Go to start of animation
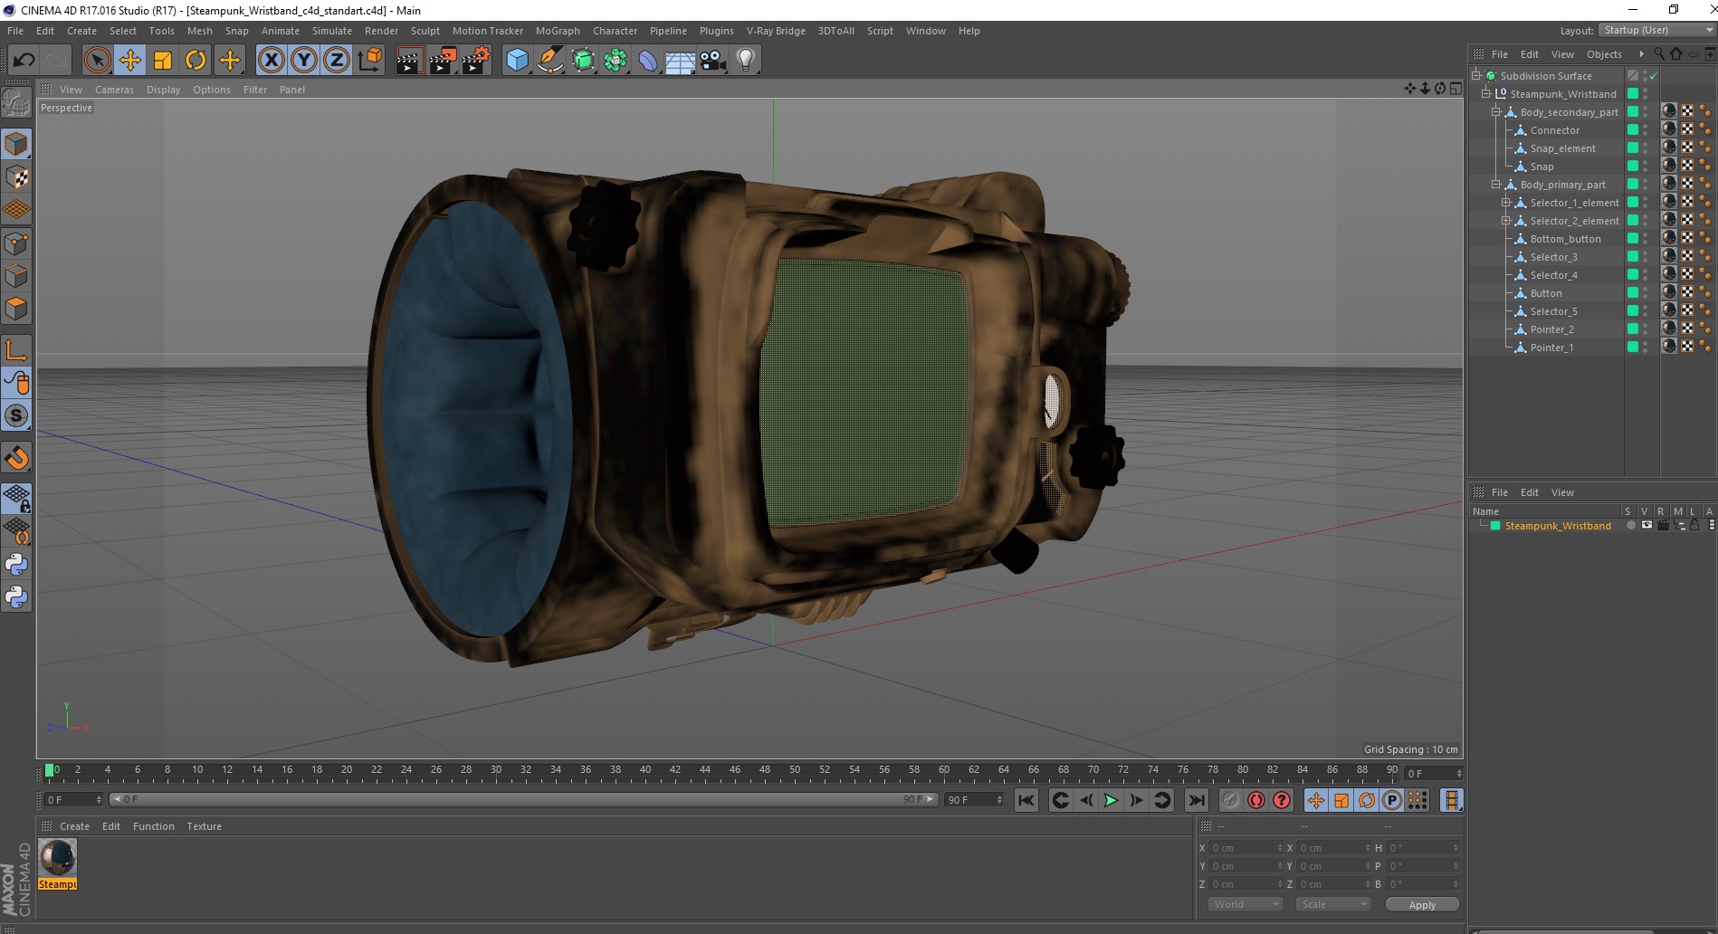This screenshot has height=934, width=1718. point(1026,800)
